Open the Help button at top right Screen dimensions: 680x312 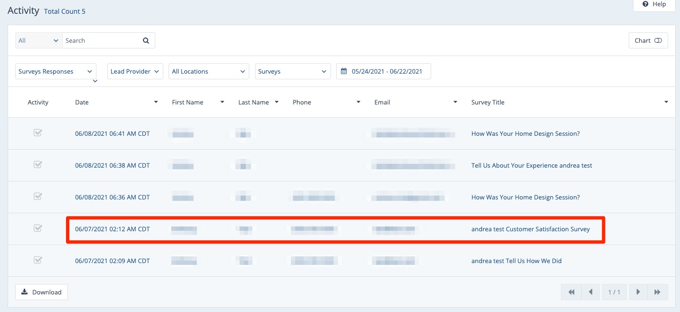pos(654,4)
